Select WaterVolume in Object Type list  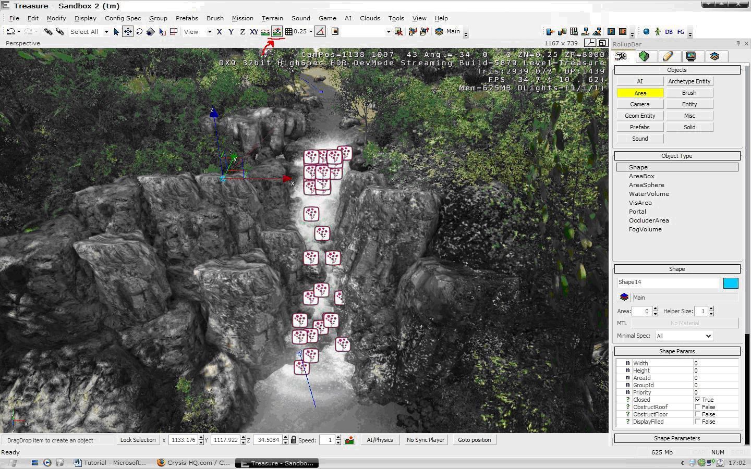coord(649,194)
